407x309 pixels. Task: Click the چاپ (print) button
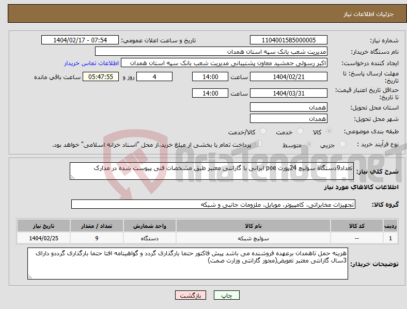(x=226, y=295)
